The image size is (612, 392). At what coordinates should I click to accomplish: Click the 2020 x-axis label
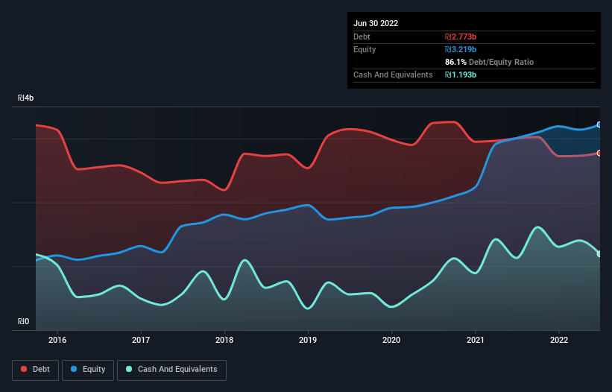pos(391,340)
